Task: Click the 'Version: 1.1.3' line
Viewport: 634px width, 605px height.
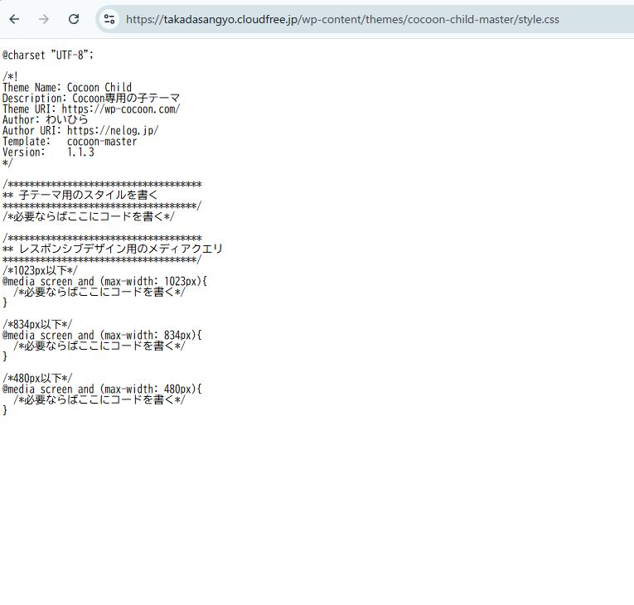Action: 48,152
